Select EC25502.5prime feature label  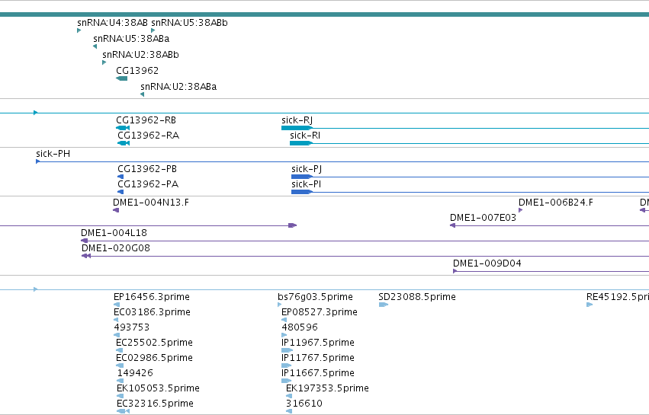(154, 343)
